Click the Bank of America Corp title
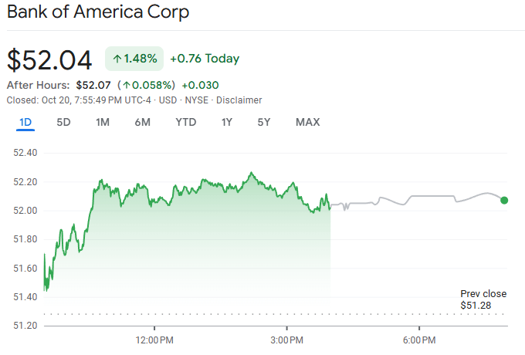 pos(97,13)
